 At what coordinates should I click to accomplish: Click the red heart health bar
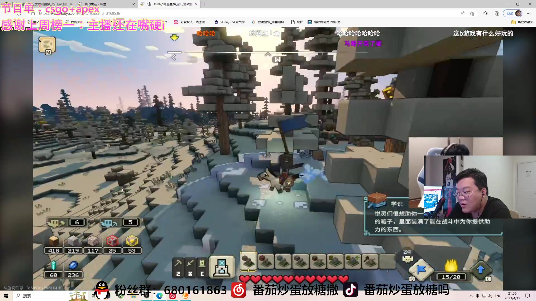pyautogui.click(x=294, y=279)
